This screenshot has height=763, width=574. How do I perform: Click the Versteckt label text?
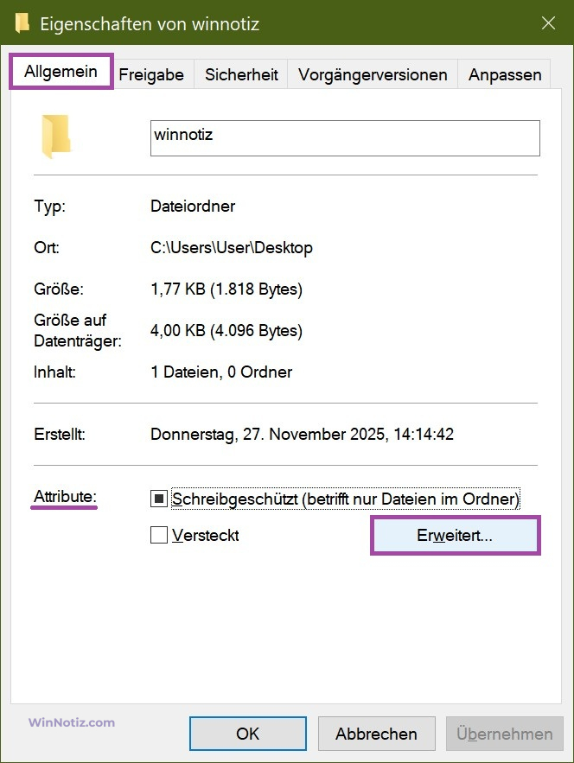[x=206, y=535]
